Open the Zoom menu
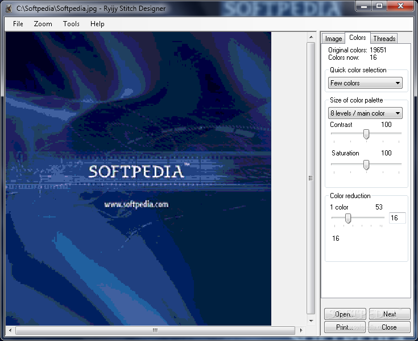The image size is (418, 341). tap(43, 24)
